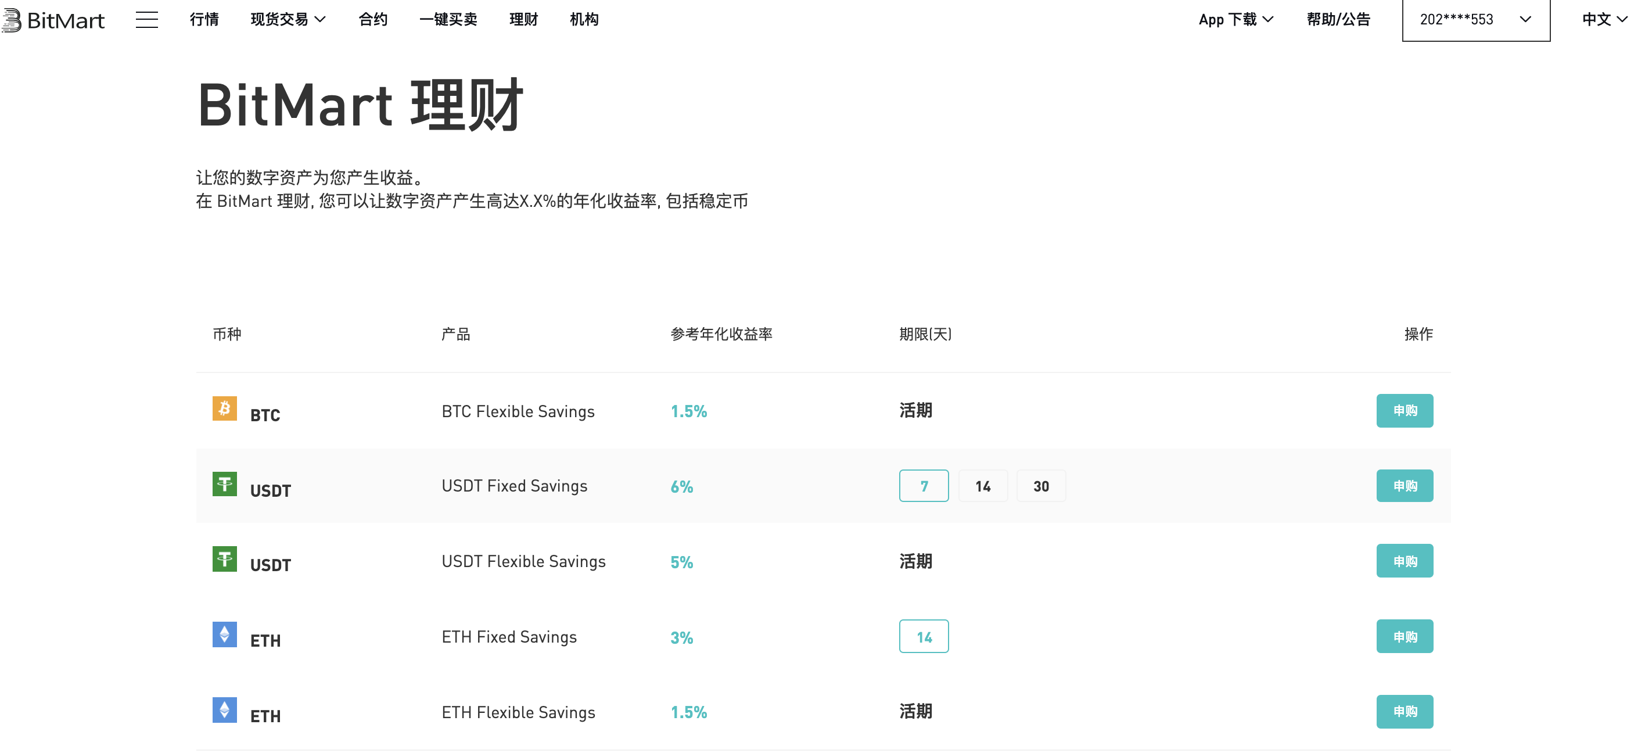Click 活期 label in USDT Flexible Savings row
The image size is (1645, 753).
[916, 561]
